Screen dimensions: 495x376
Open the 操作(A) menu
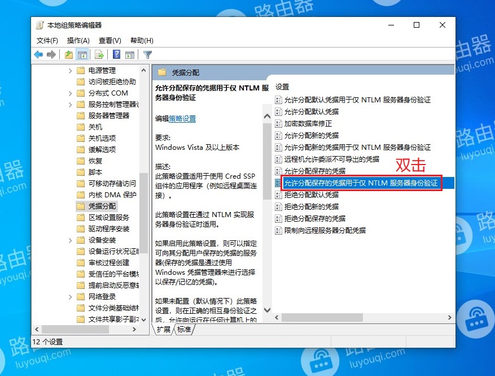point(78,41)
